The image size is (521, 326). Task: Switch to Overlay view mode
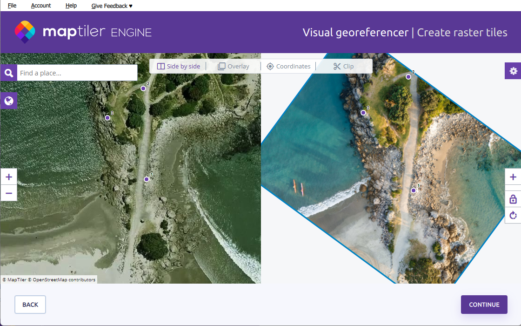point(234,67)
